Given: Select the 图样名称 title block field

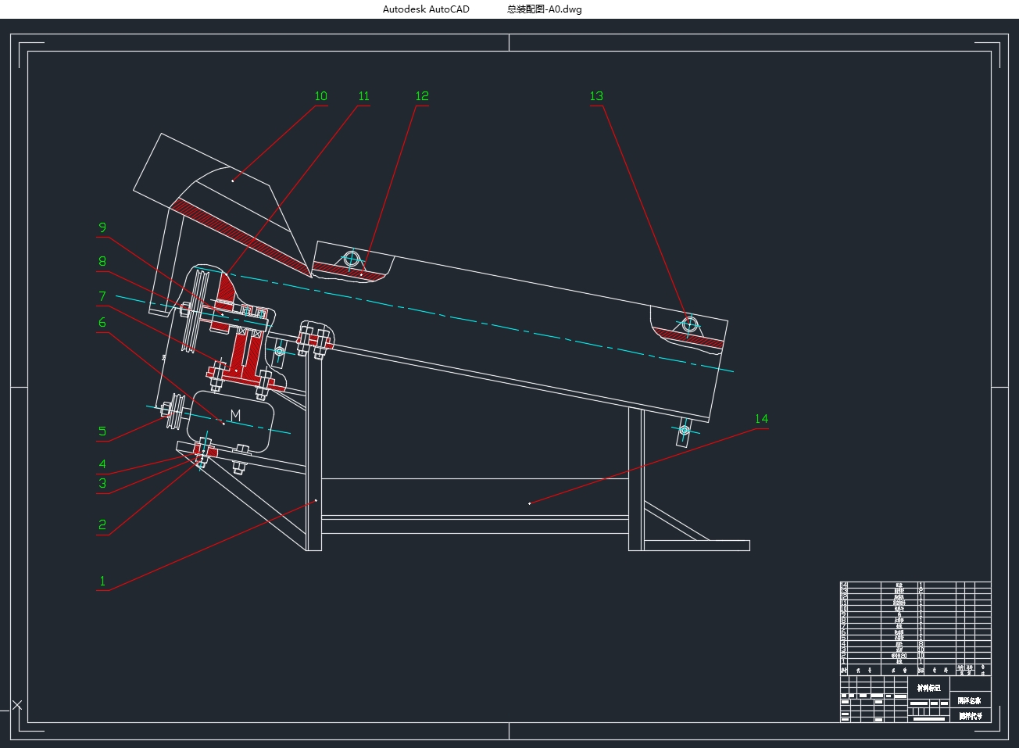Looking at the screenshot, I should tap(970, 701).
